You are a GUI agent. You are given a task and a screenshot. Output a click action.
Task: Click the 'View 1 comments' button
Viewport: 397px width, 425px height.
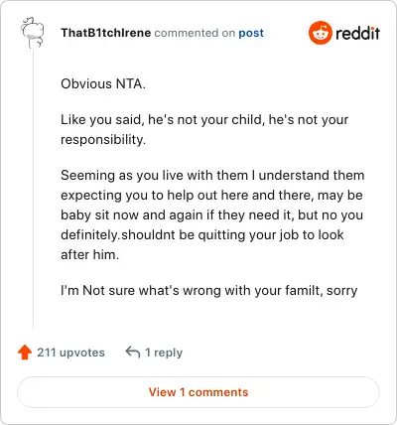[x=198, y=392]
